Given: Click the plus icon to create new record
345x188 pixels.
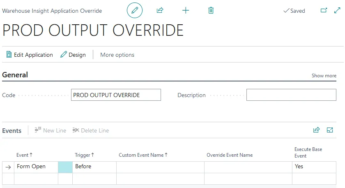Looking at the screenshot, I should [x=186, y=11].
